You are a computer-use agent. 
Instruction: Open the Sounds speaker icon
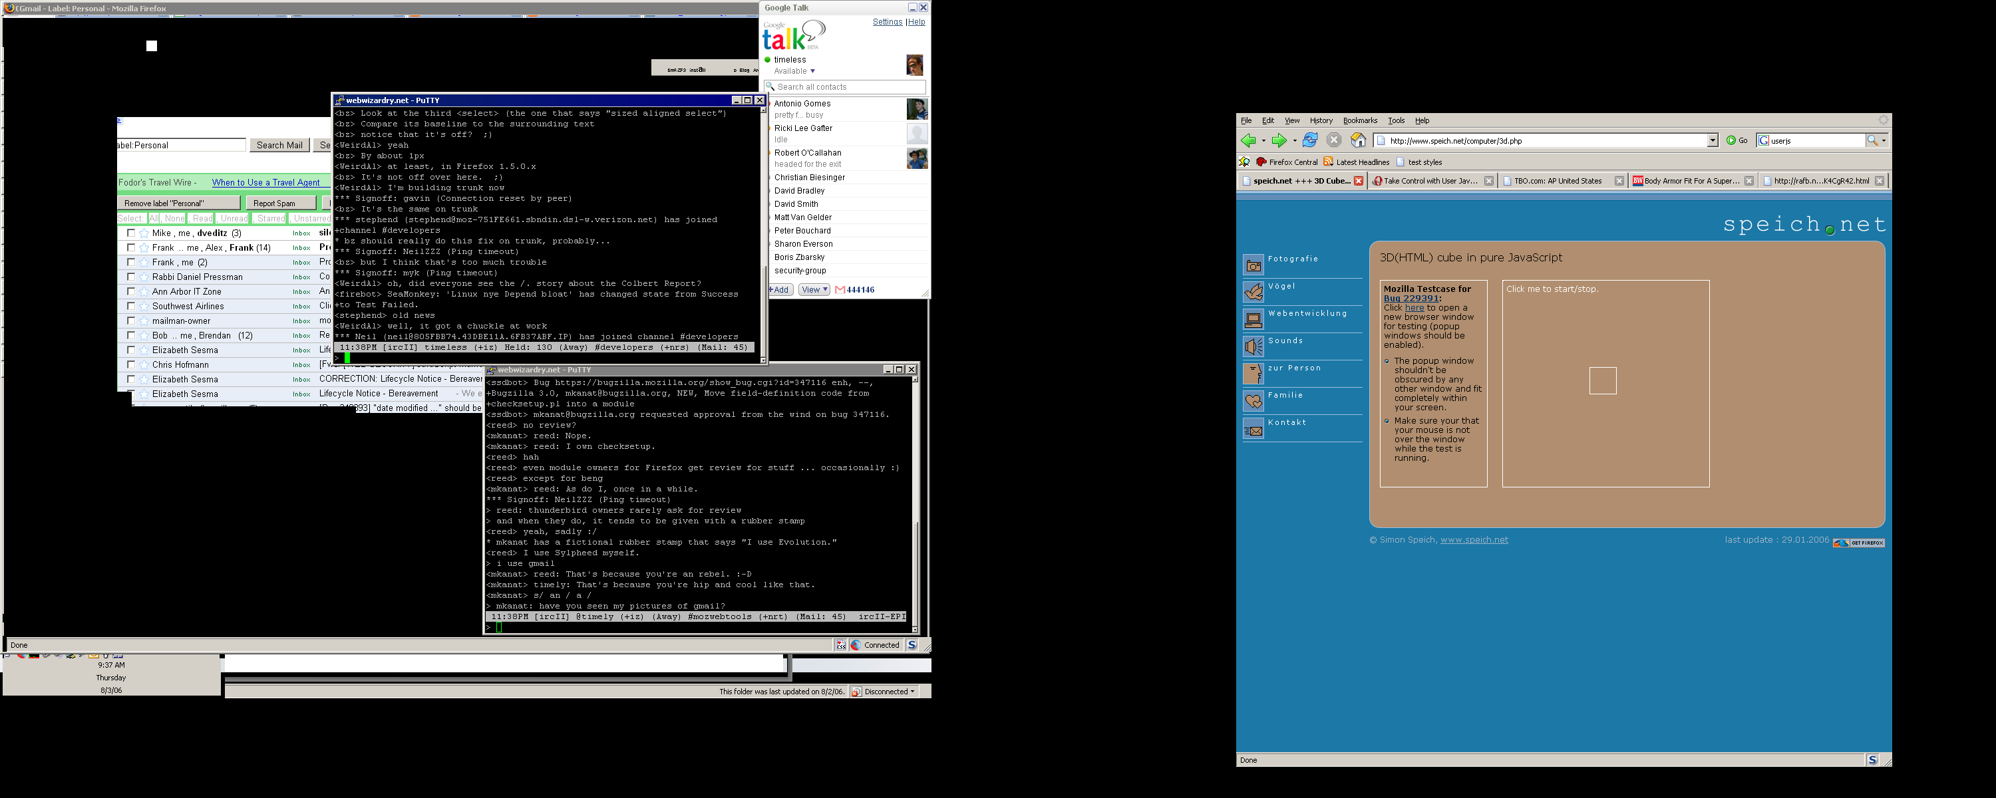pyautogui.click(x=1253, y=346)
